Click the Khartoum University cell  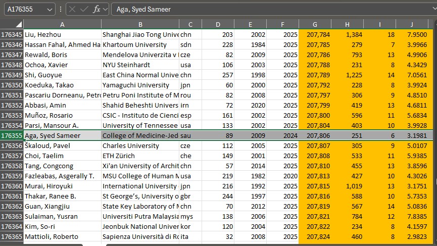pyautogui.click(x=140, y=44)
